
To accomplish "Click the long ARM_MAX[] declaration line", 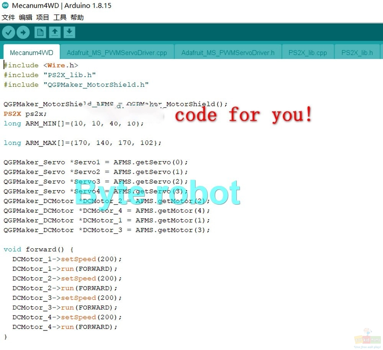I will pyautogui.click(x=82, y=143).
